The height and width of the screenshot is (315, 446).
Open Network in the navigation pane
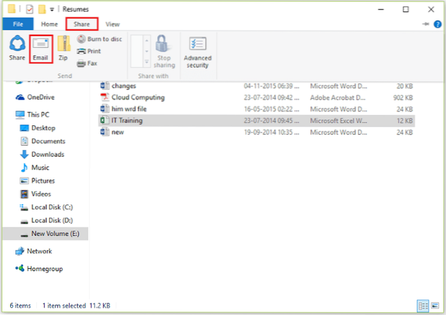(39, 251)
